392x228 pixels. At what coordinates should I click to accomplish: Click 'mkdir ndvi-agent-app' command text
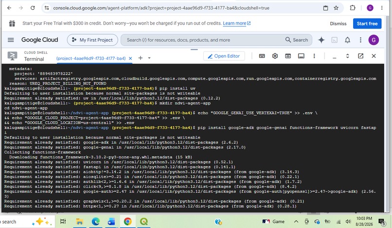click(185, 103)
